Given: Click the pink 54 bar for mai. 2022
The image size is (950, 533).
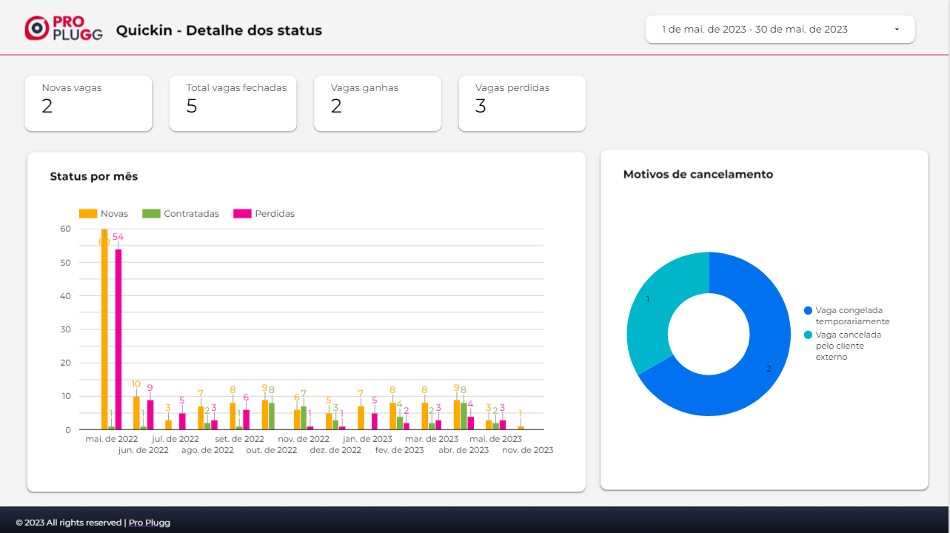Looking at the screenshot, I should [118, 339].
